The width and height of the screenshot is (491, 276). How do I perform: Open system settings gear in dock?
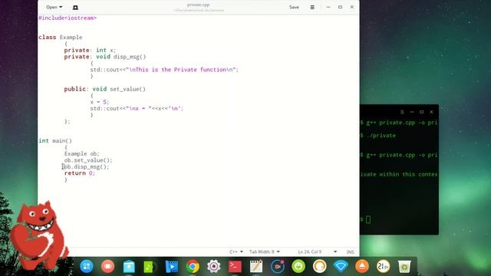(213, 267)
